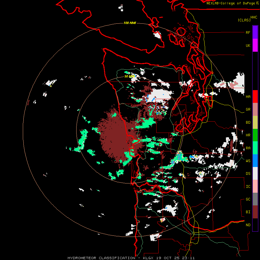The height and width of the screenshot is (260, 260).
Task: Click the black radar site dot at center
Action: click(129, 131)
